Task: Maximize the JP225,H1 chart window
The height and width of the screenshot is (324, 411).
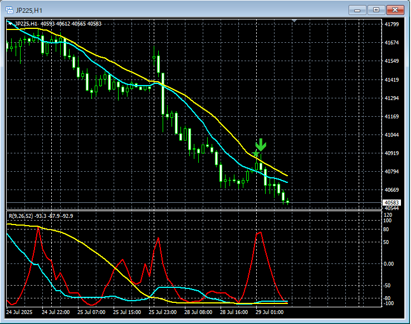Action: tap(376, 9)
